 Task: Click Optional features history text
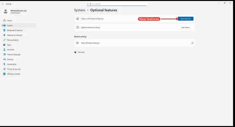90,27
